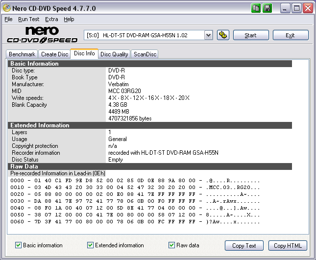This screenshot has width=316, height=260.
Task: Click the manufacturer value Verbatim
Action: (118, 84)
